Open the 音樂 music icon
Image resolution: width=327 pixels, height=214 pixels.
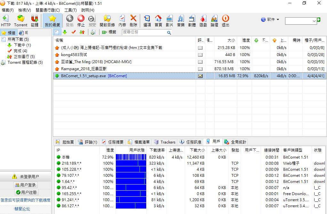(x=180, y=21)
